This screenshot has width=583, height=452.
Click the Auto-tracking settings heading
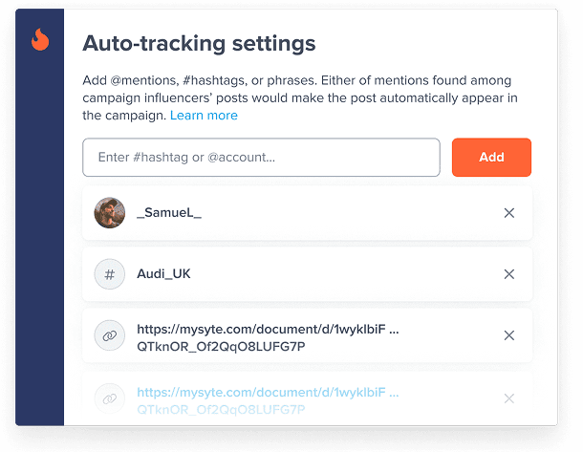click(x=199, y=43)
